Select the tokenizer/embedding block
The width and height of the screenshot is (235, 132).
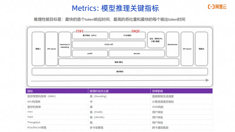tap(65, 45)
